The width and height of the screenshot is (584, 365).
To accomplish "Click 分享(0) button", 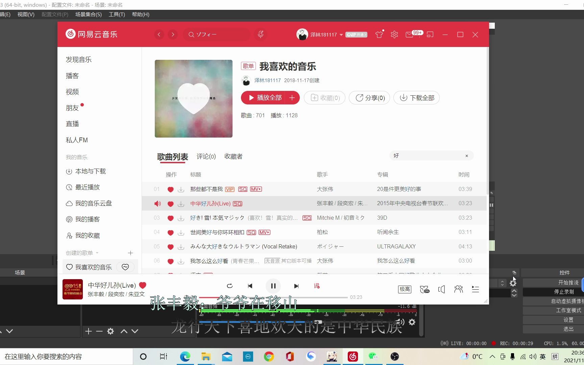I will coord(369,98).
